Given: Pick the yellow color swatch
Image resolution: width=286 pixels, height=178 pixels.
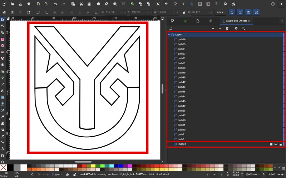Looking at the screenshot, I should tap(93, 166).
